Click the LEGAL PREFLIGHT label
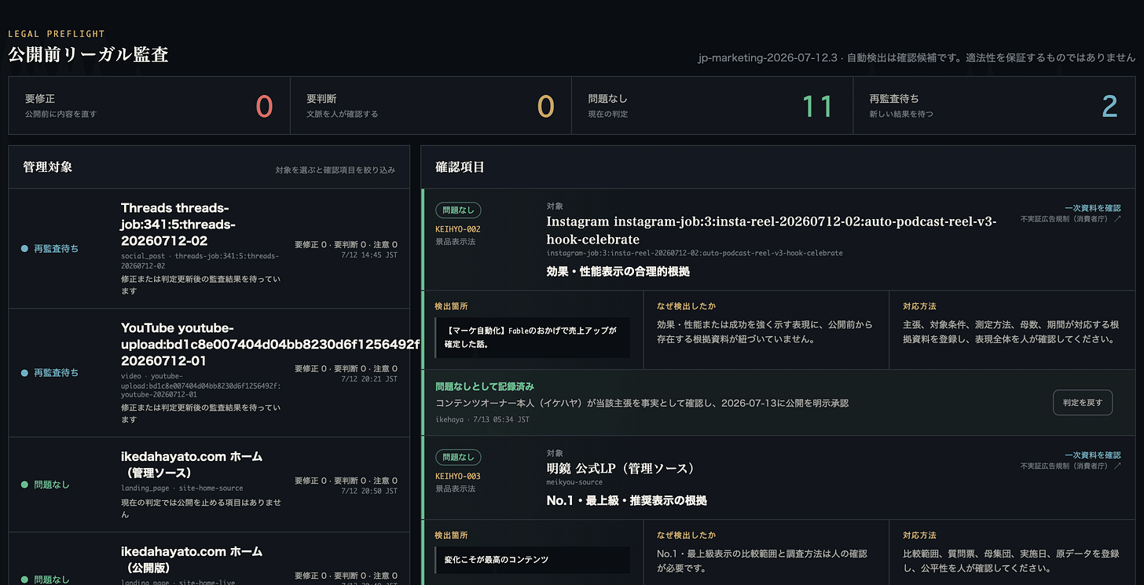This screenshot has height=585, width=1144. (x=57, y=34)
